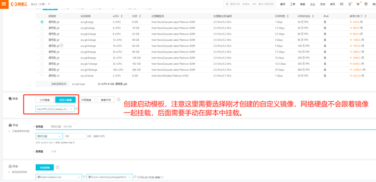Open the help question-mark icon in top bar
Image resolution: width=376 pixels, height=182 pixels.
point(366,4)
